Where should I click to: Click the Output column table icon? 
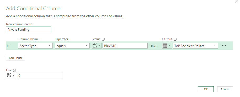[x=165, y=46]
